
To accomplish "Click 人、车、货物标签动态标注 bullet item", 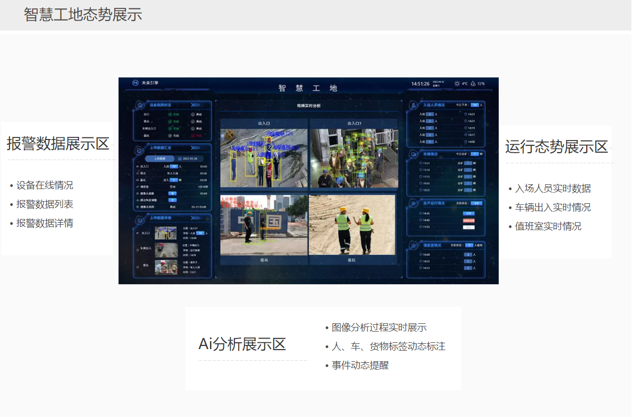I will [x=389, y=346].
